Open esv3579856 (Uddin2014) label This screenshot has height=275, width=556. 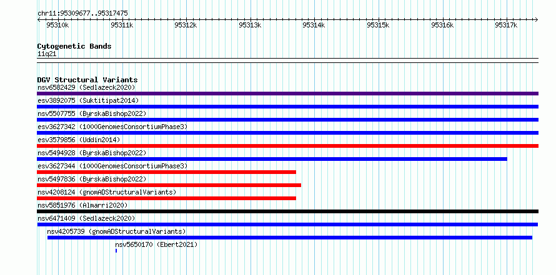click(x=79, y=140)
